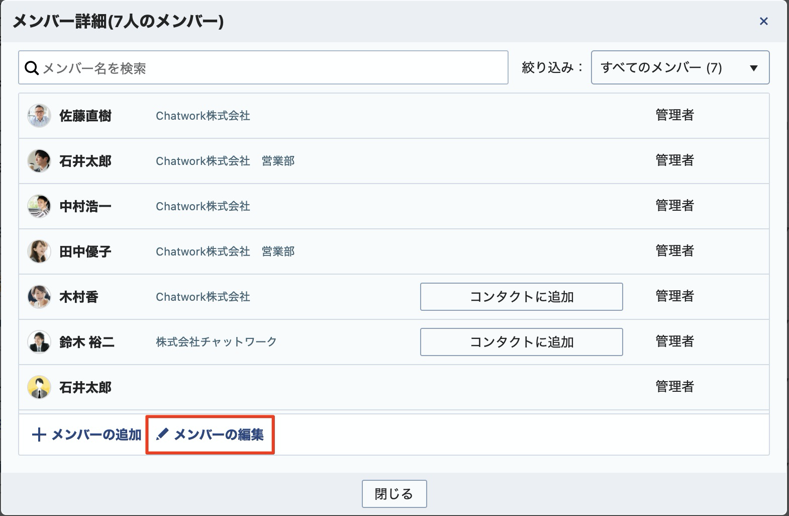Screen dimensions: 789x516
Task: Click the pencil icon for メンバーの編集
Action: pos(162,434)
